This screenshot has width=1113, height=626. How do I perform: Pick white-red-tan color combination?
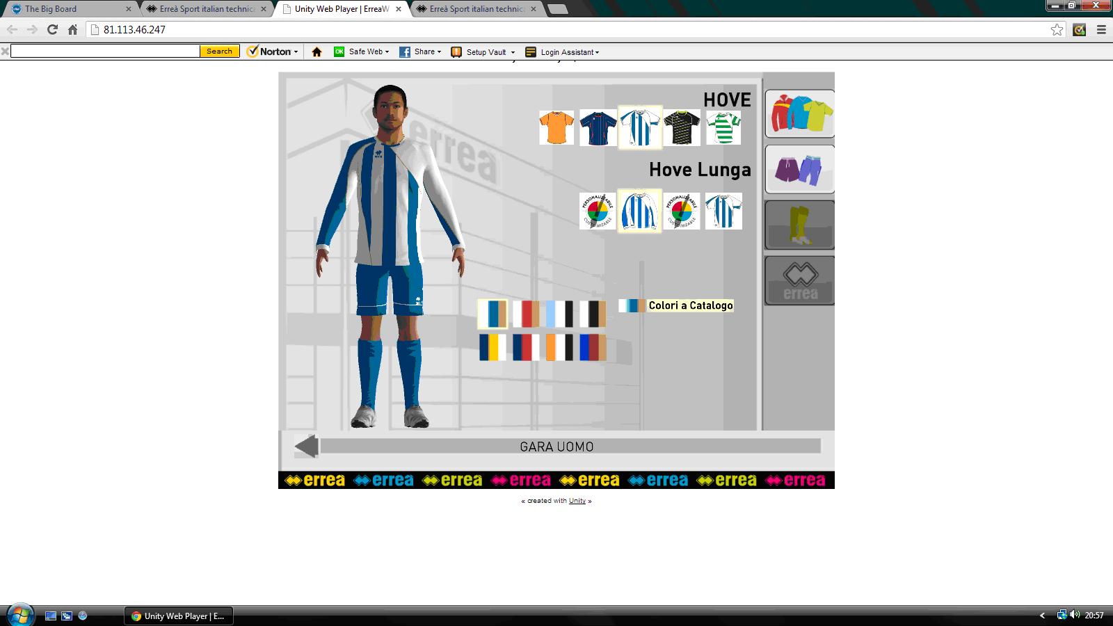[x=526, y=314]
